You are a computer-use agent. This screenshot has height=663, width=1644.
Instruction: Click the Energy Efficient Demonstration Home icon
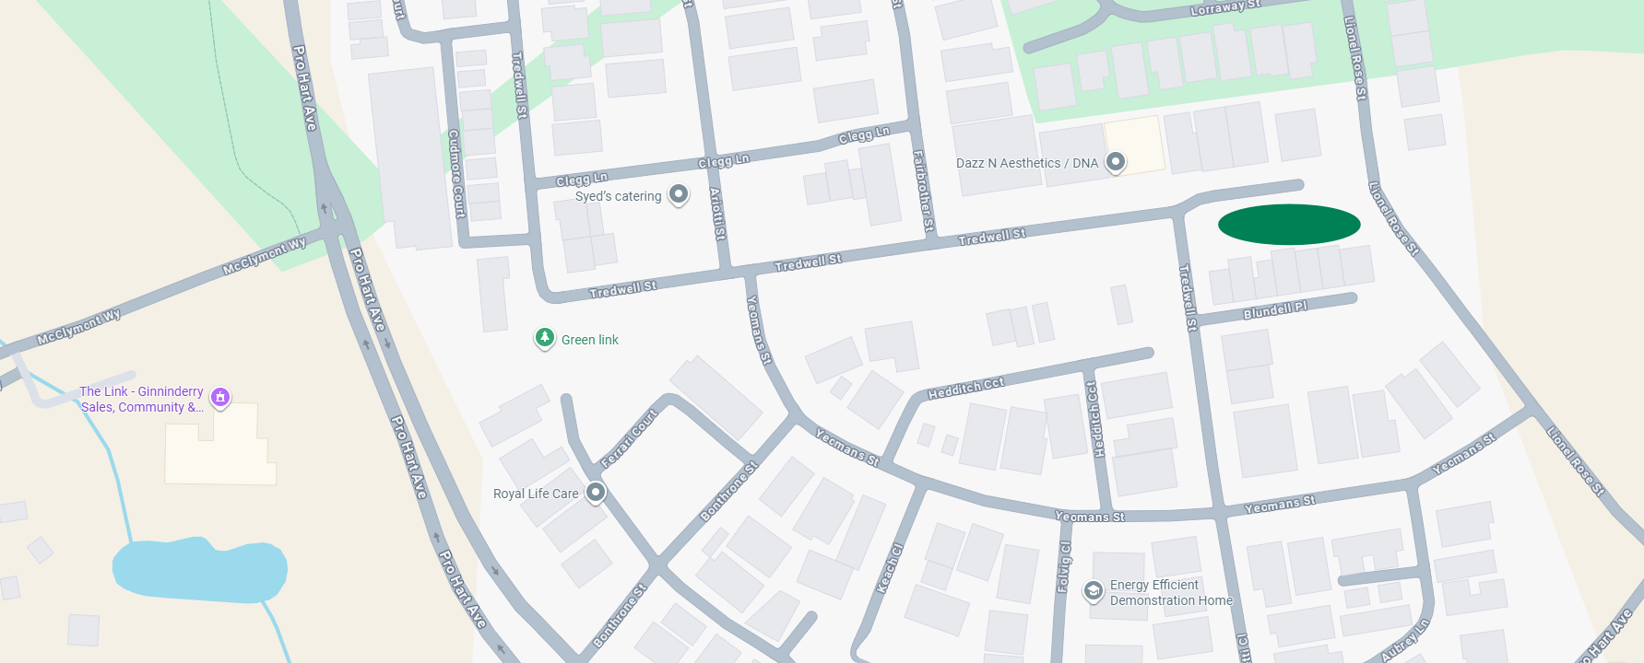1094,591
